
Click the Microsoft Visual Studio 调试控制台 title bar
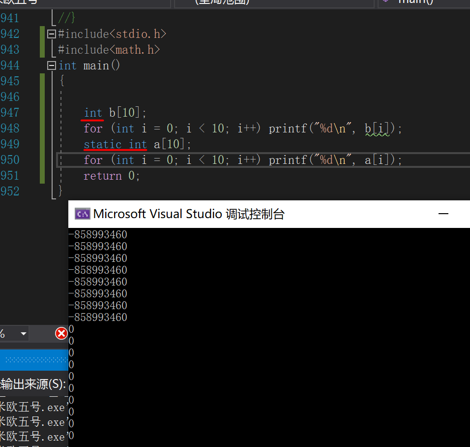click(269, 214)
